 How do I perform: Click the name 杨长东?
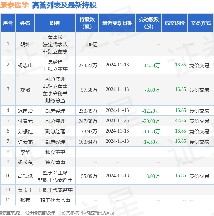25,162
